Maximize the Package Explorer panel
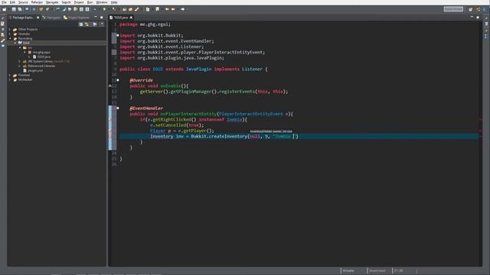The image size is (490, 275). [x=102, y=18]
